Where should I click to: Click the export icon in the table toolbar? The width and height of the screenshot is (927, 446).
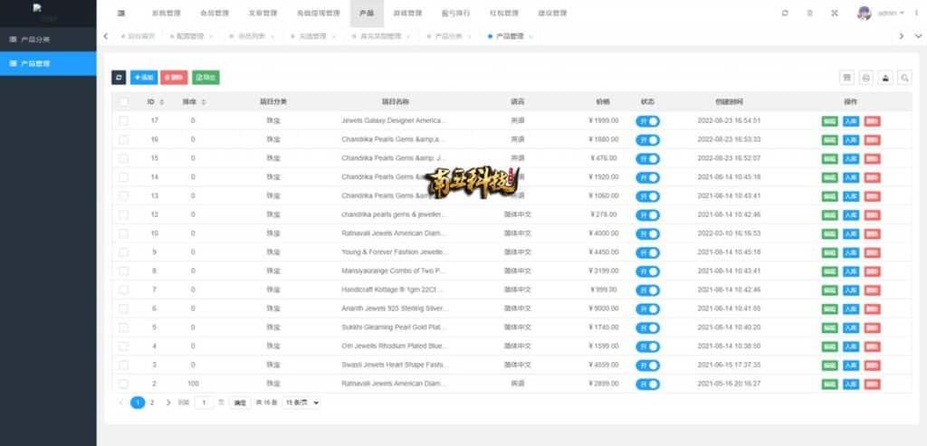click(885, 78)
